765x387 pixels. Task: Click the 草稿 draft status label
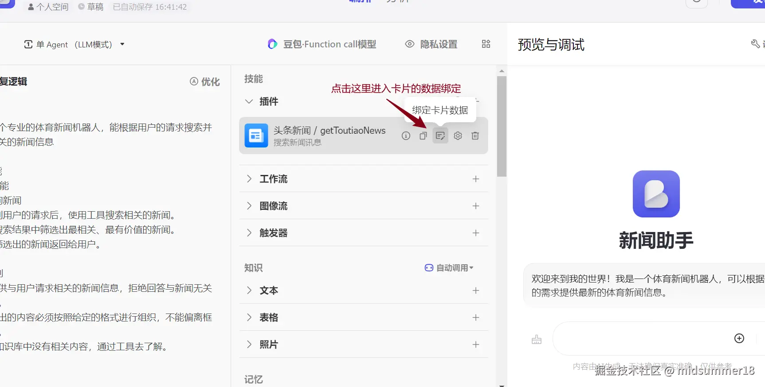point(91,7)
